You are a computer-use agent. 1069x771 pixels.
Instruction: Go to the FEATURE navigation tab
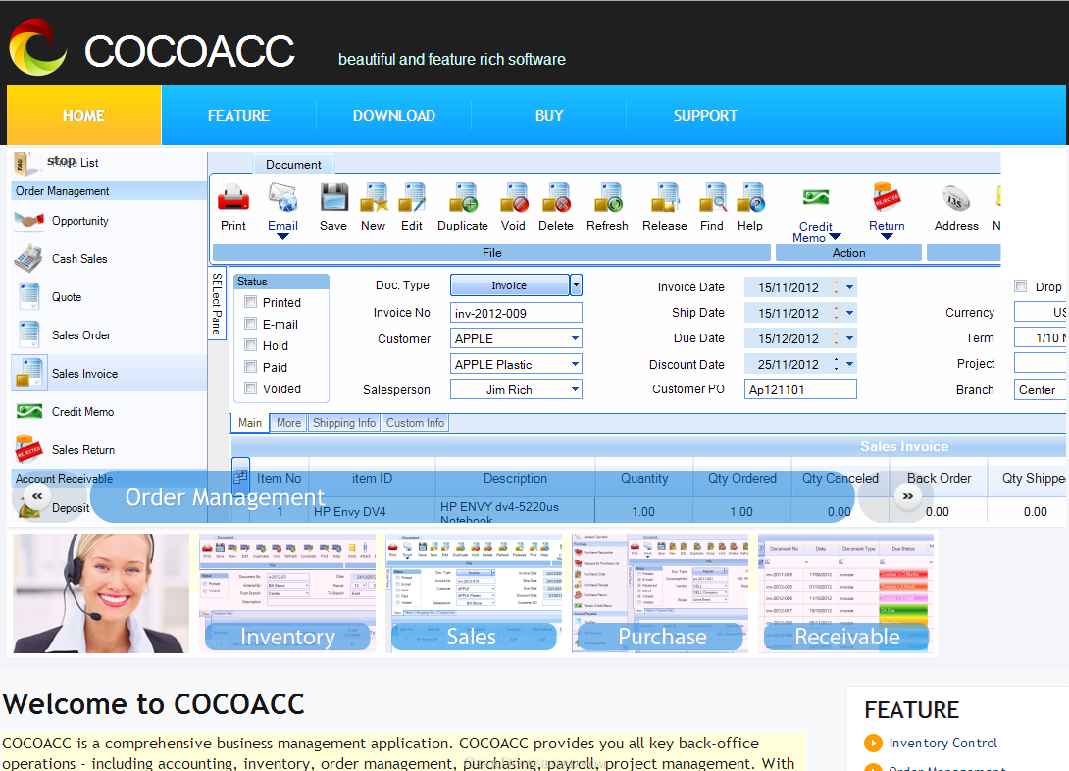pyautogui.click(x=238, y=115)
